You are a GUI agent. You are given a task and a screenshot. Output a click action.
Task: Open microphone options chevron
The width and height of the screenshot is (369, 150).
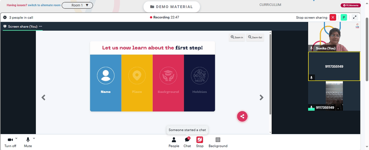34,138
